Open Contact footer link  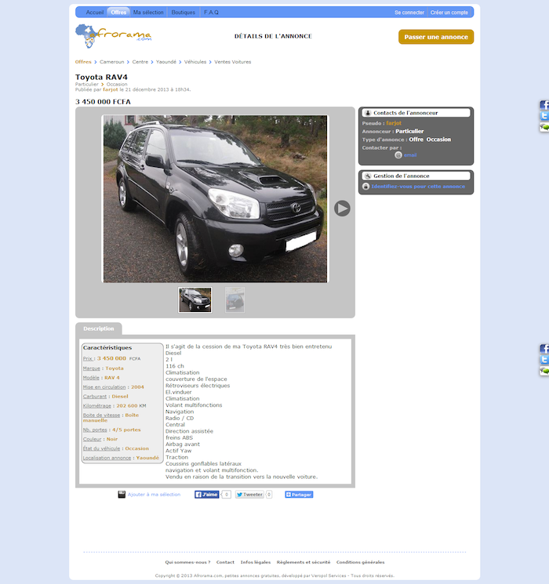tap(225, 562)
